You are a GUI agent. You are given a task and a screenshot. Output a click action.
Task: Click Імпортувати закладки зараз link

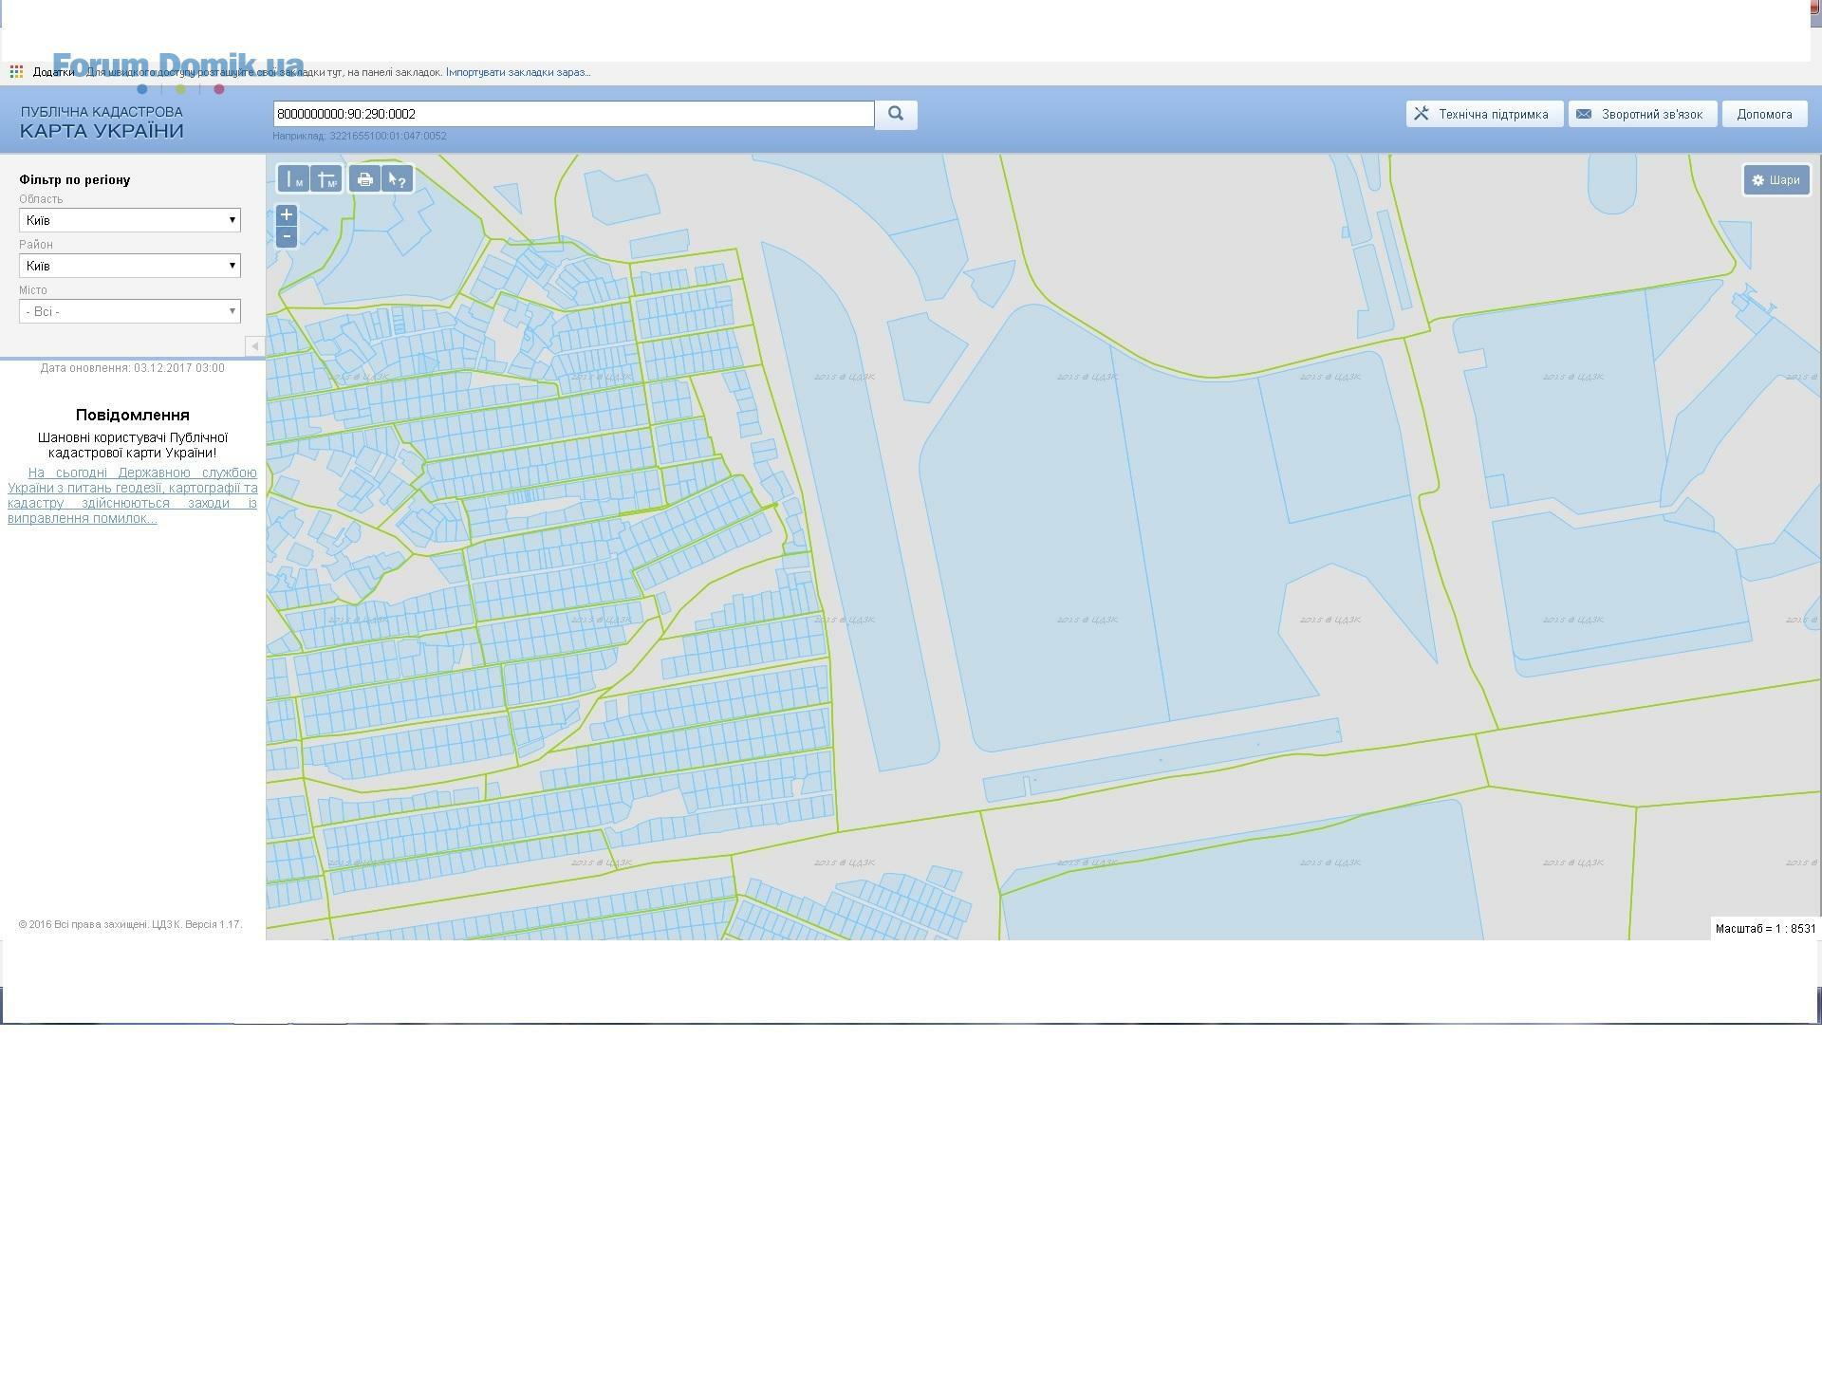[518, 72]
